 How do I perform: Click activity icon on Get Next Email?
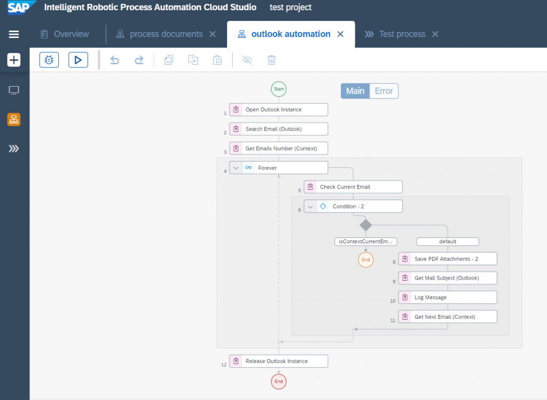[x=405, y=317]
